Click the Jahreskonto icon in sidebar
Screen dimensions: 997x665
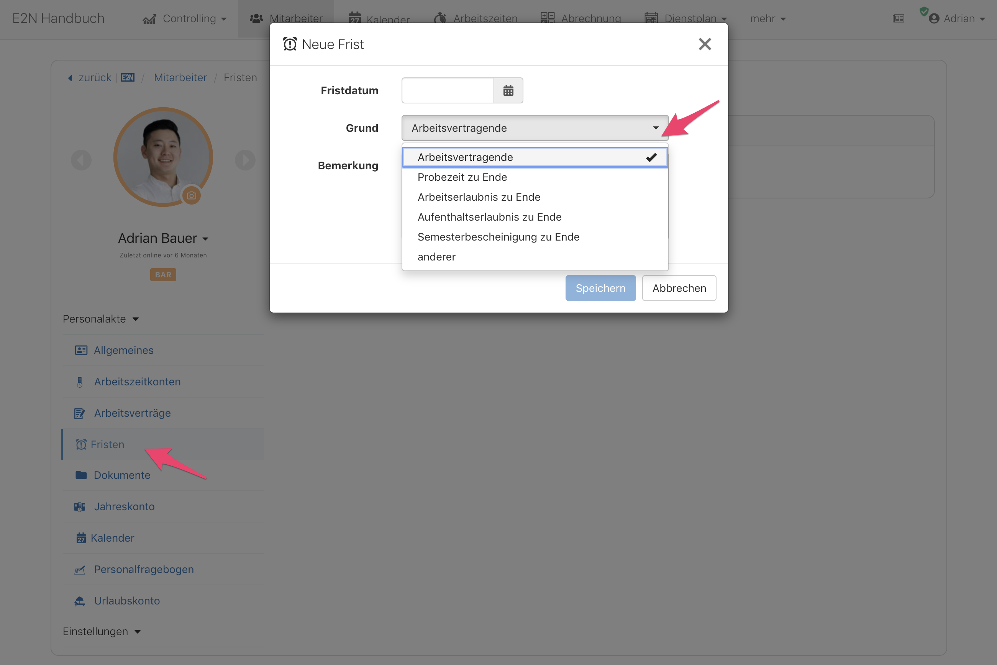point(80,507)
